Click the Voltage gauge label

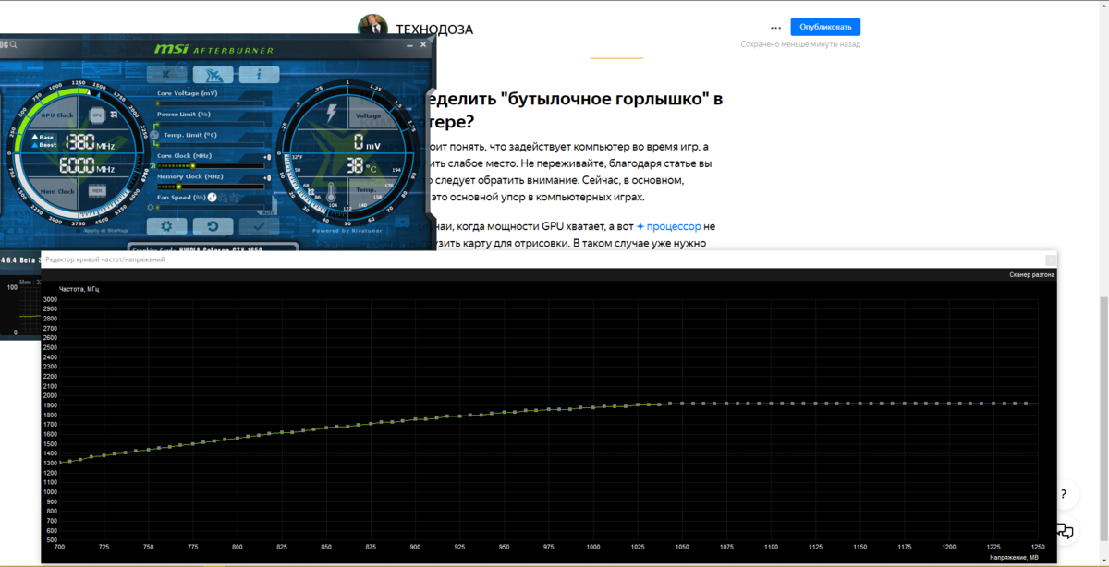point(368,115)
